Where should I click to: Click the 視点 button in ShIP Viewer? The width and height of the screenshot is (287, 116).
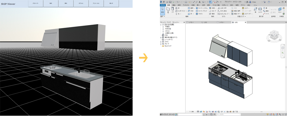tap(51, 4)
